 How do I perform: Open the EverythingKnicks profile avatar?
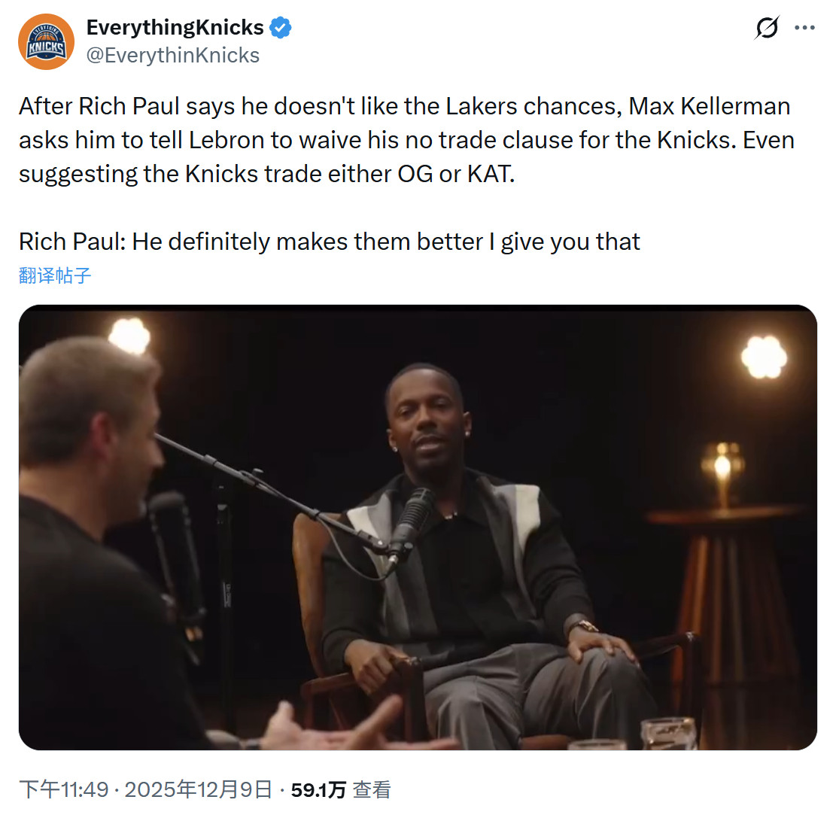46,41
